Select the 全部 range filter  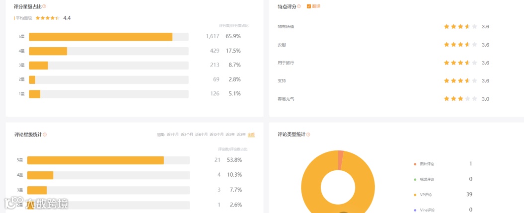pyautogui.click(x=251, y=135)
